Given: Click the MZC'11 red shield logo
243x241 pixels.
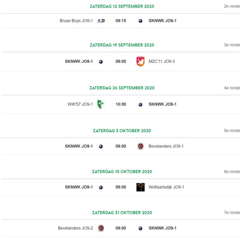Looking at the screenshot, I should (x=140, y=61).
